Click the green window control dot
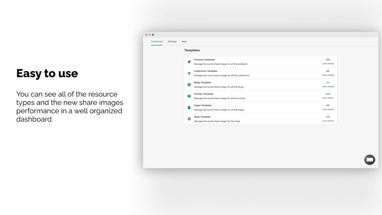The height and width of the screenshot is (215, 382). (153, 35)
